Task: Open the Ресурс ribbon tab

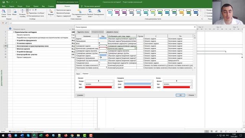Action: pos(20,6)
